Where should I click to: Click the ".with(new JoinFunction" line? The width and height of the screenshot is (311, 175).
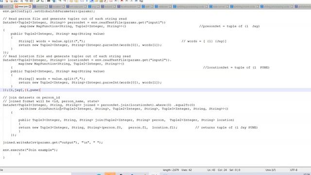(x=123, y=109)
